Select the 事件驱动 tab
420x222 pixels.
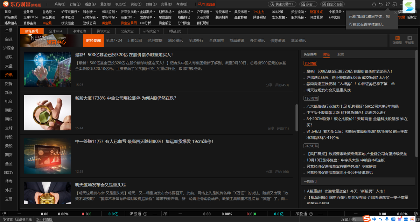[79, 31]
